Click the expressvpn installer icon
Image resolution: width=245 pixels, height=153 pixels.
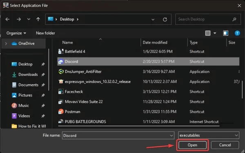click(x=61, y=81)
